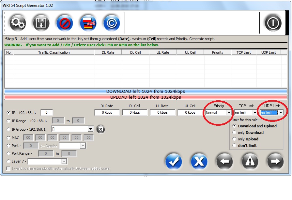Click the IP last octet field
Viewport: 292px width, 200px height.
click(47, 112)
